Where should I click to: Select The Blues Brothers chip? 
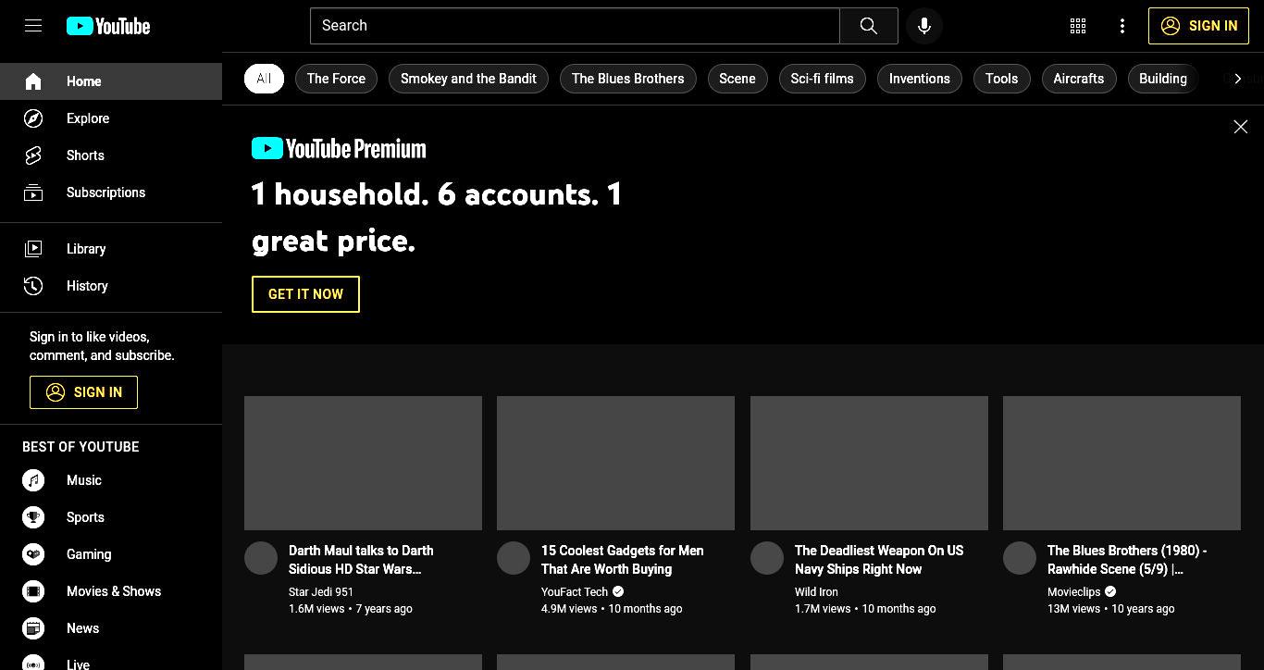point(628,79)
